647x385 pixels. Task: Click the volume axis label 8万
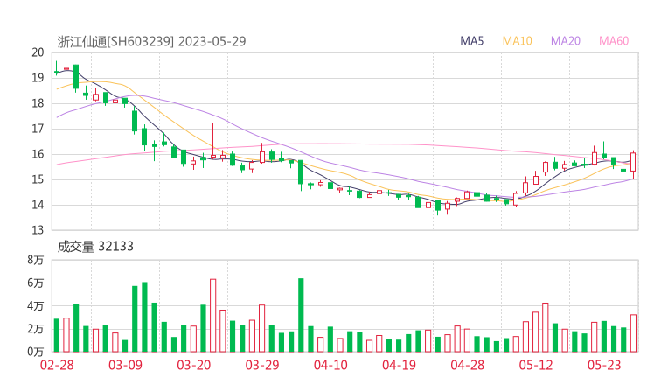[36, 260]
